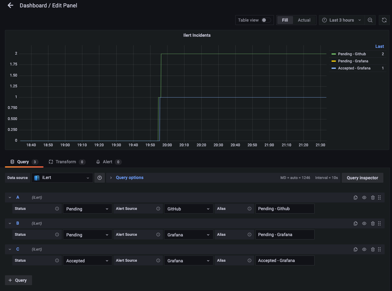This screenshot has height=291, width=392.
Task: Click the Ilert Incidents panel title
Action: tap(197, 35)
